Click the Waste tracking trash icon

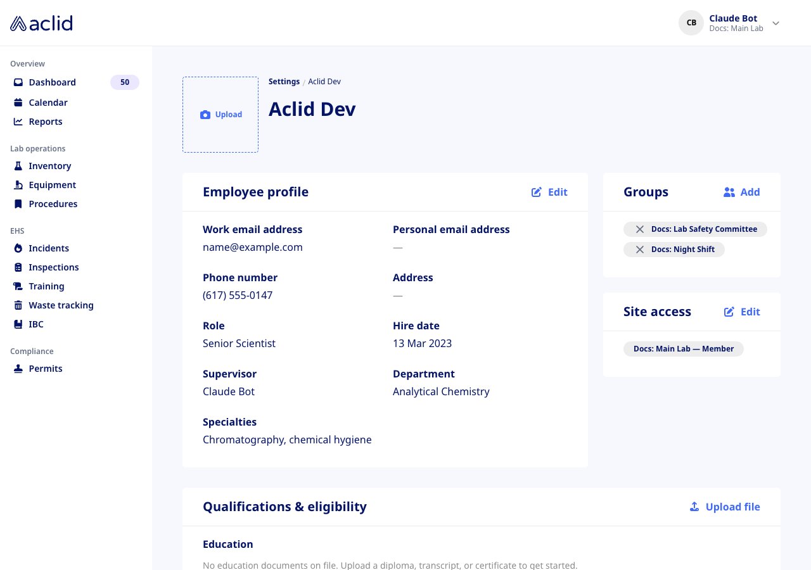18,305
